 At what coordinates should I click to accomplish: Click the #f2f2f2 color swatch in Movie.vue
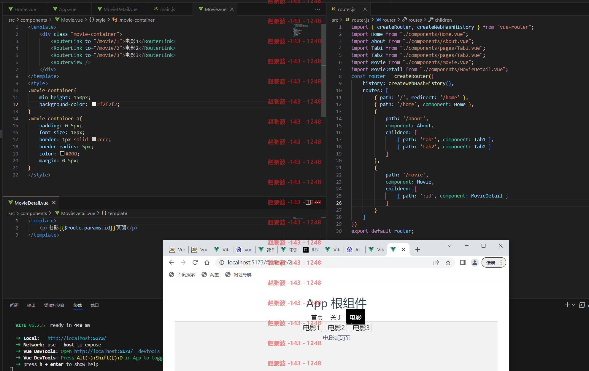click(x=94, y=104)
